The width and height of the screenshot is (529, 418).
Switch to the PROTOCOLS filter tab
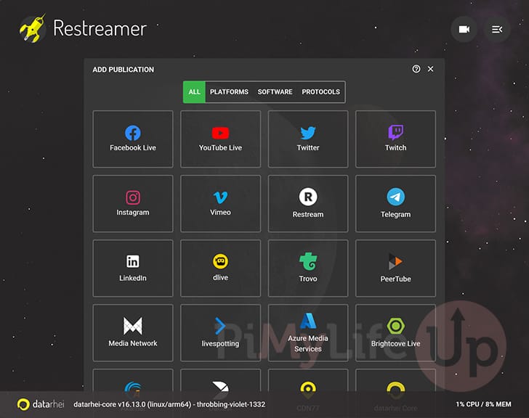tap(321, 91)
